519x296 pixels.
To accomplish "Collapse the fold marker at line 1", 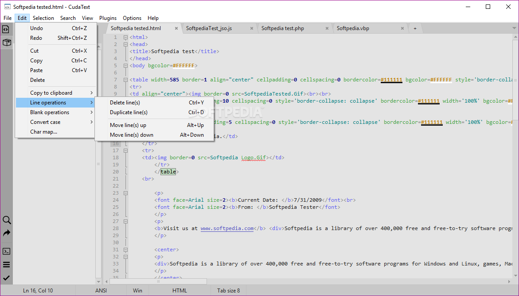I will 126,37.
